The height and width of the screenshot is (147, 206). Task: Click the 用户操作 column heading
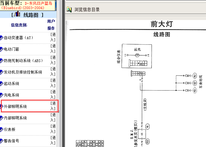click(x=51, y=25)
